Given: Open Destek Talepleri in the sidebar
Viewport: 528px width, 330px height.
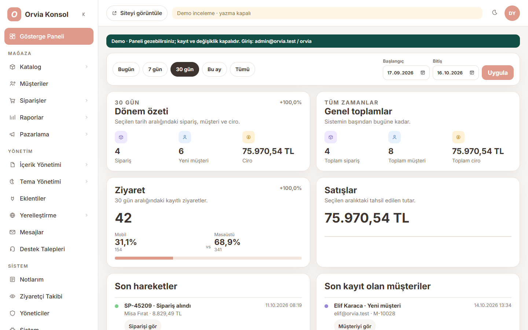Looking at the screenshot, I should pos(49,249).
